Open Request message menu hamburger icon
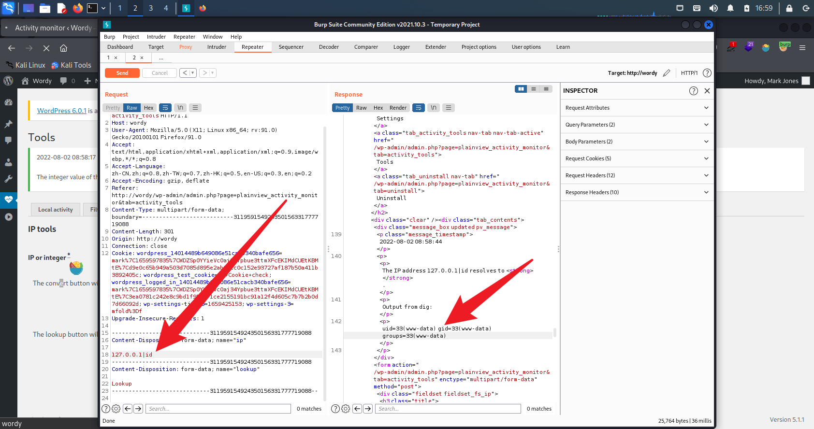Image resolution: width=814 pixels, height=429 pixels. pyautogui.click(x=195, y=108)
